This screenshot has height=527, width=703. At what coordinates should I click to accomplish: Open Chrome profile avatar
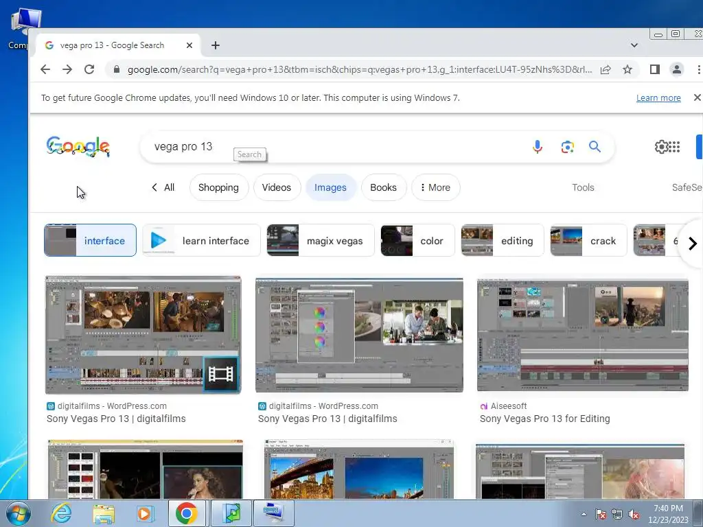(676, 69)
